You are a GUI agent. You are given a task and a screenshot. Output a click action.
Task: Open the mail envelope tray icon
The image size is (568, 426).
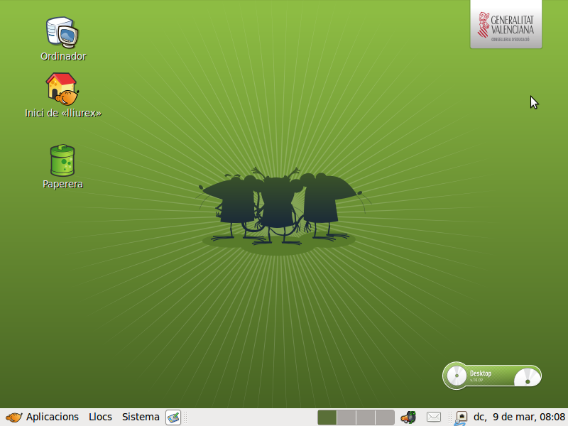434,417
